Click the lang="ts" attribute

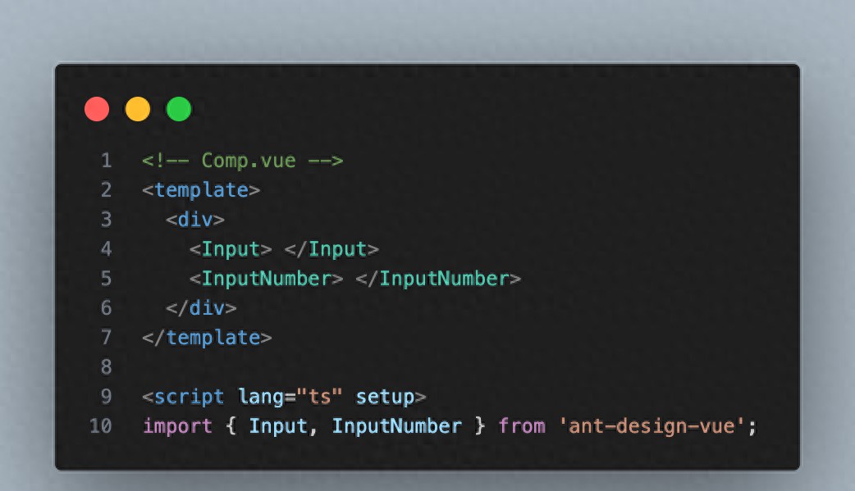pos(290,397)
